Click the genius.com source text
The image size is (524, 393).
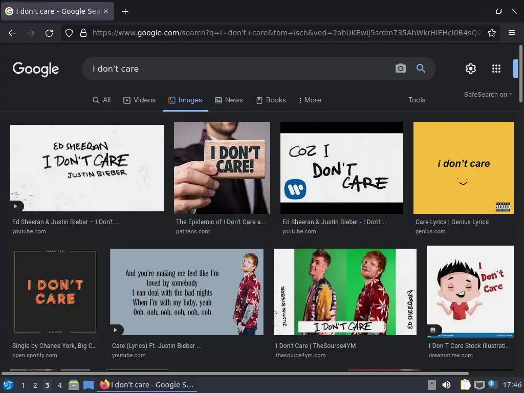[430, 231]
